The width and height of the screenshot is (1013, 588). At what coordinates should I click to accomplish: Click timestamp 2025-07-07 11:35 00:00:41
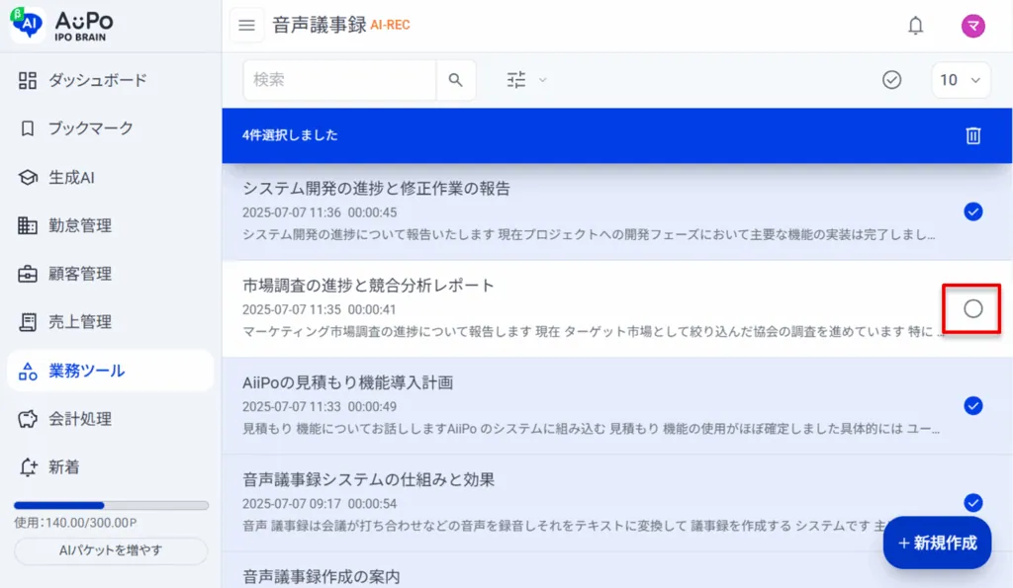click(x=320, y=309)
